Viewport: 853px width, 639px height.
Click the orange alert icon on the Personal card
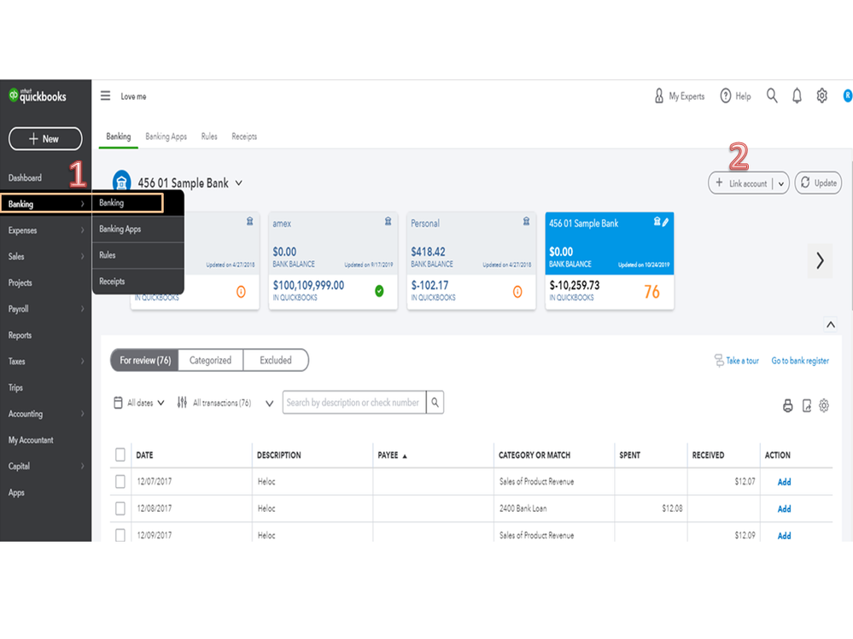coord(517,292)
